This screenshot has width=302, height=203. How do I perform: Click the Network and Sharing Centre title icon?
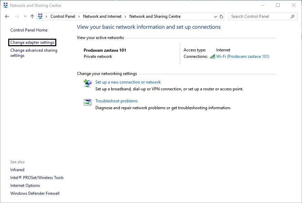(5, 5)
